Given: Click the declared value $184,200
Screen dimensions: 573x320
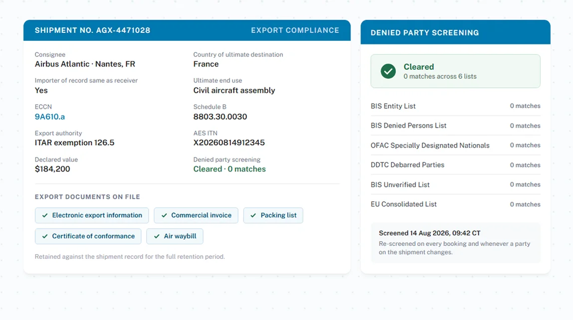Looking at the screenshot, I should click(x=52, y=169).
